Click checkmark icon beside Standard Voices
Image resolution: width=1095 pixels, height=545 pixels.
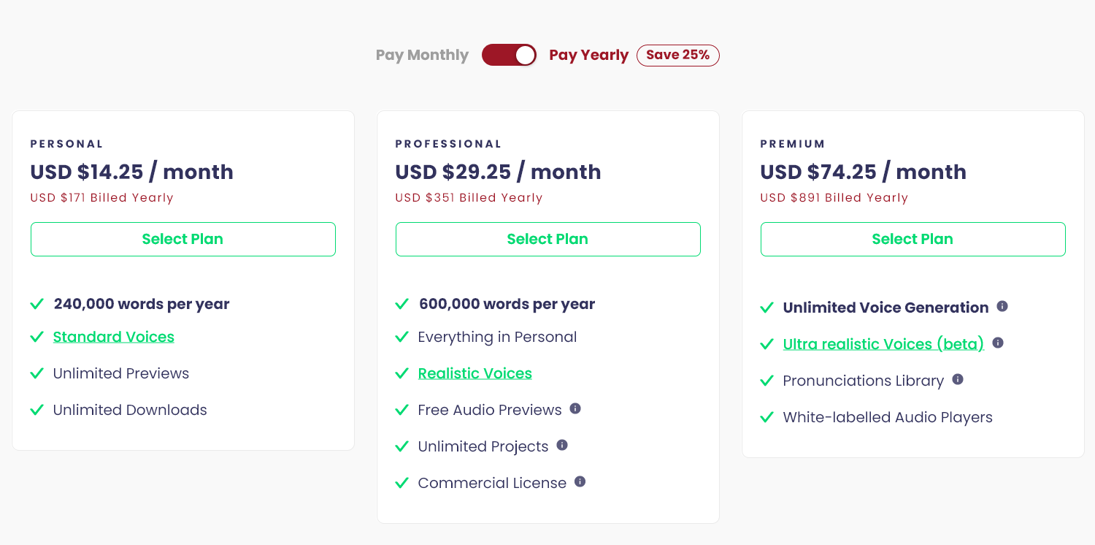coord(37,337)
